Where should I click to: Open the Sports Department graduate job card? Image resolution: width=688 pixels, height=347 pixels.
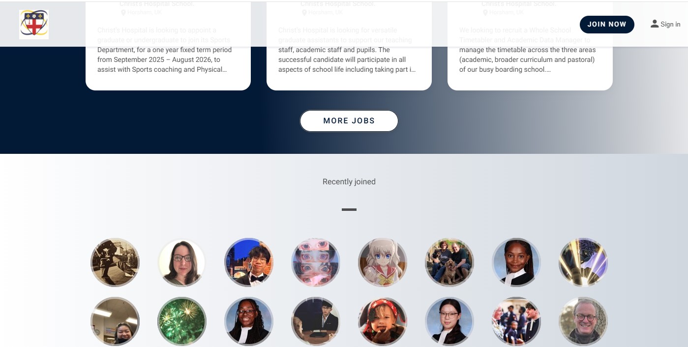tap(168, 46)
